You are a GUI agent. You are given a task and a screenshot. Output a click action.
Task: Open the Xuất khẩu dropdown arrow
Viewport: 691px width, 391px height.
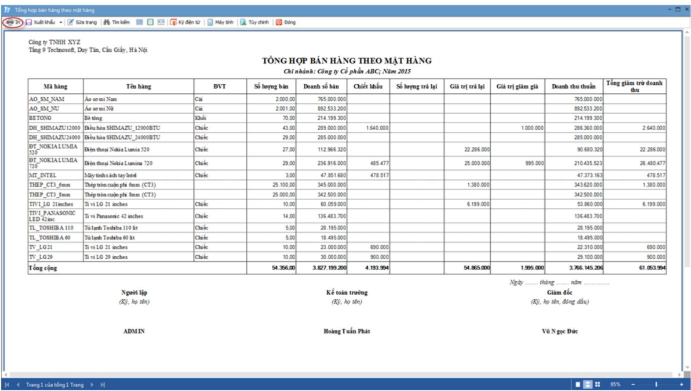61,22
